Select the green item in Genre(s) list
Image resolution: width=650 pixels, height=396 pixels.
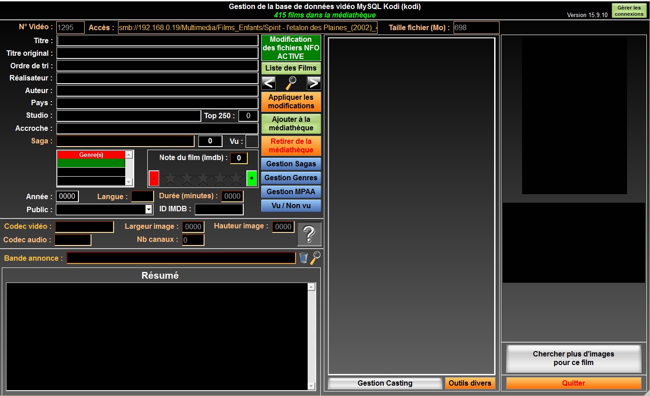91,163
